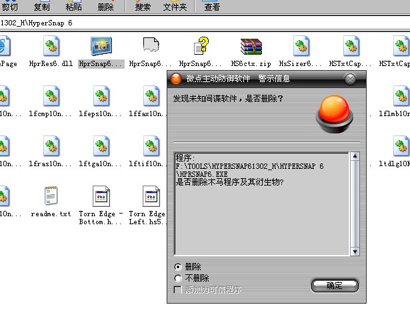Viewport: 410px width, 327px height.
Task: Click the text 发现未知间谍软件，是否删除?
Action: coord(228,99)
